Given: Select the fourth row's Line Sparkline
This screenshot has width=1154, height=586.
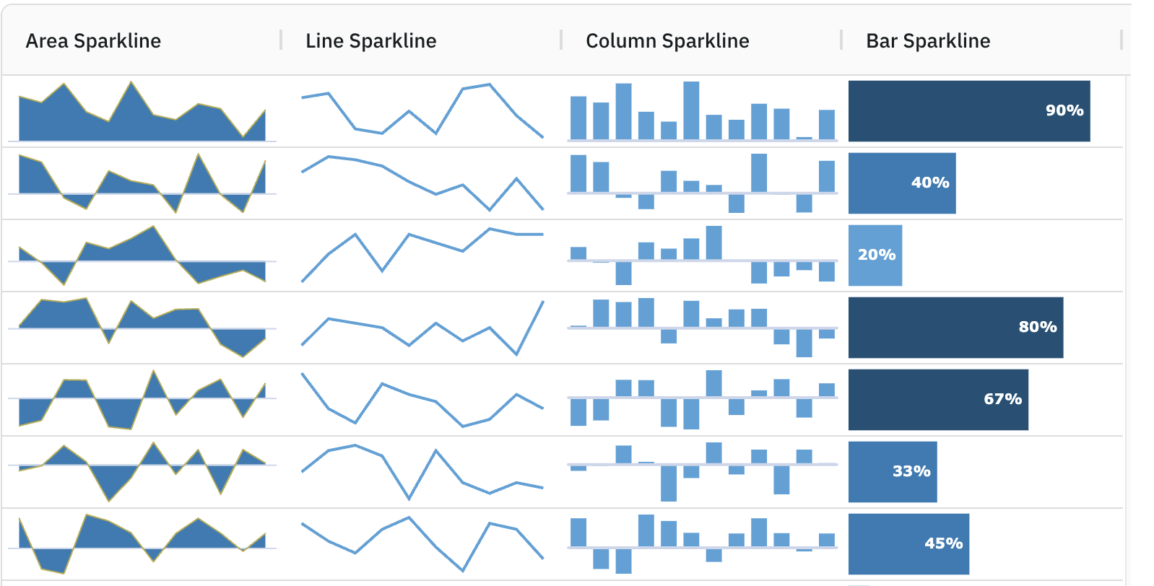Looking at the screenshot, I should (x=422, y=327).
